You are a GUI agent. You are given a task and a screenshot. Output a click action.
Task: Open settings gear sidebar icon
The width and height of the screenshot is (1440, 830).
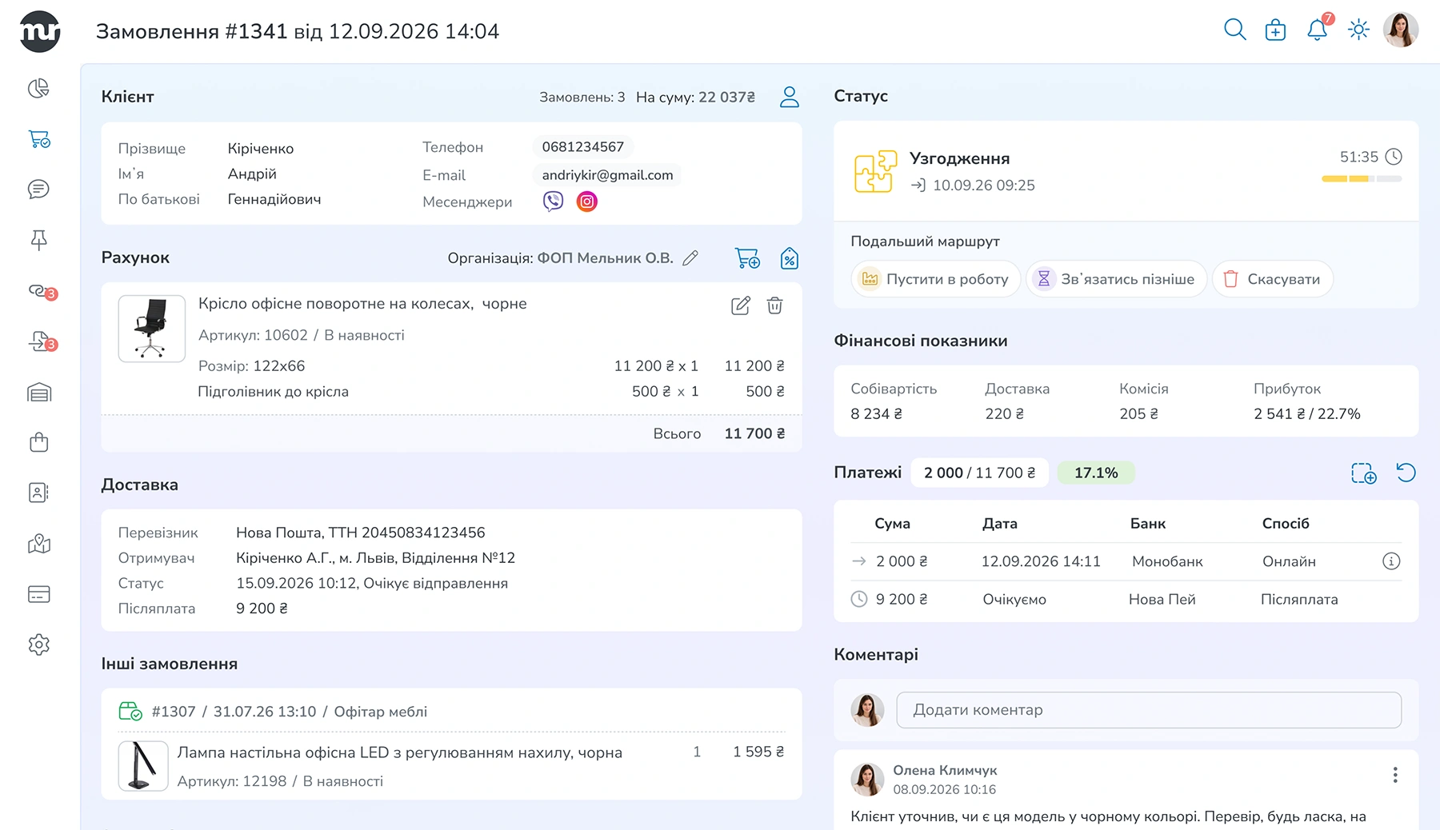pos(38,644)
